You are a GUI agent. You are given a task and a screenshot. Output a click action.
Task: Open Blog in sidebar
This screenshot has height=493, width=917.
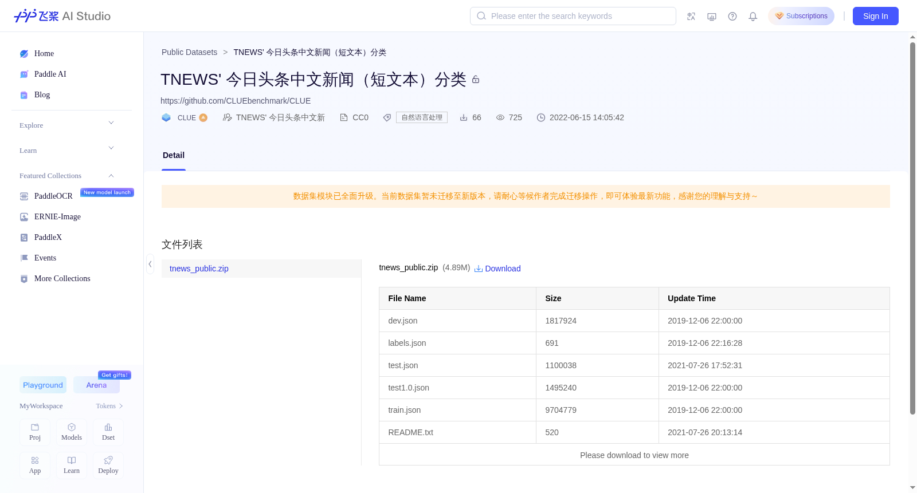pyautogui.click(x=42, y=94)
